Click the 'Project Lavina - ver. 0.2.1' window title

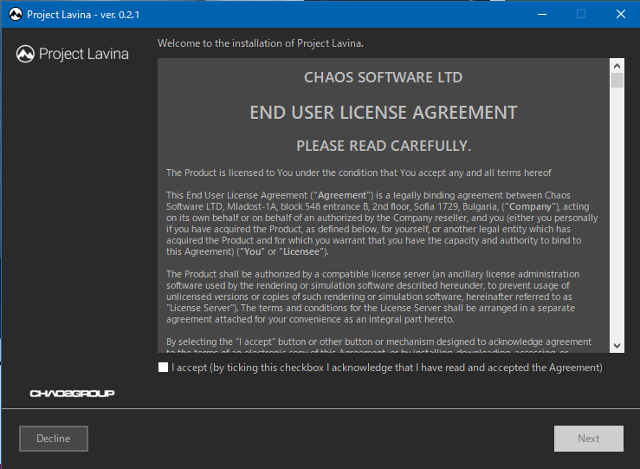tap(83, 15)
